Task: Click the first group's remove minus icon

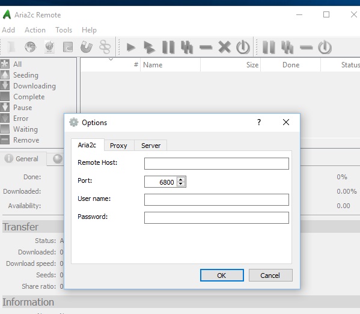Action: [206, 48]
